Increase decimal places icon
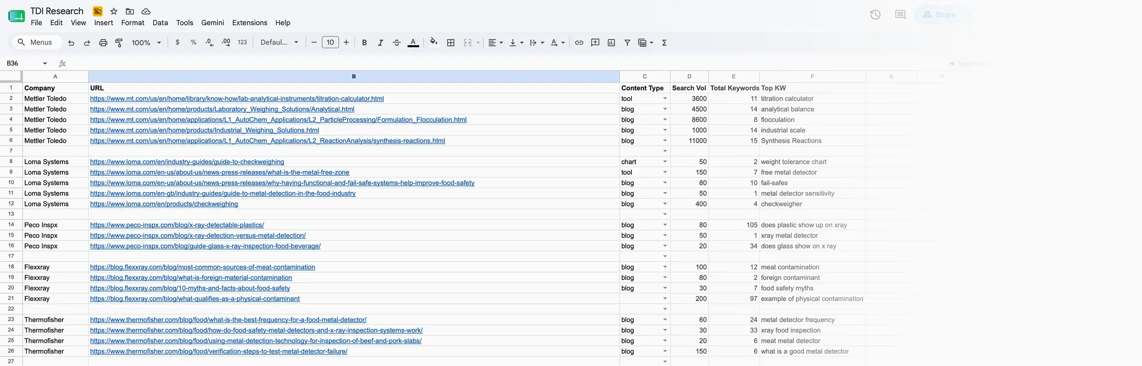The height and width of the screenshot is (366, 1142). 226,43
